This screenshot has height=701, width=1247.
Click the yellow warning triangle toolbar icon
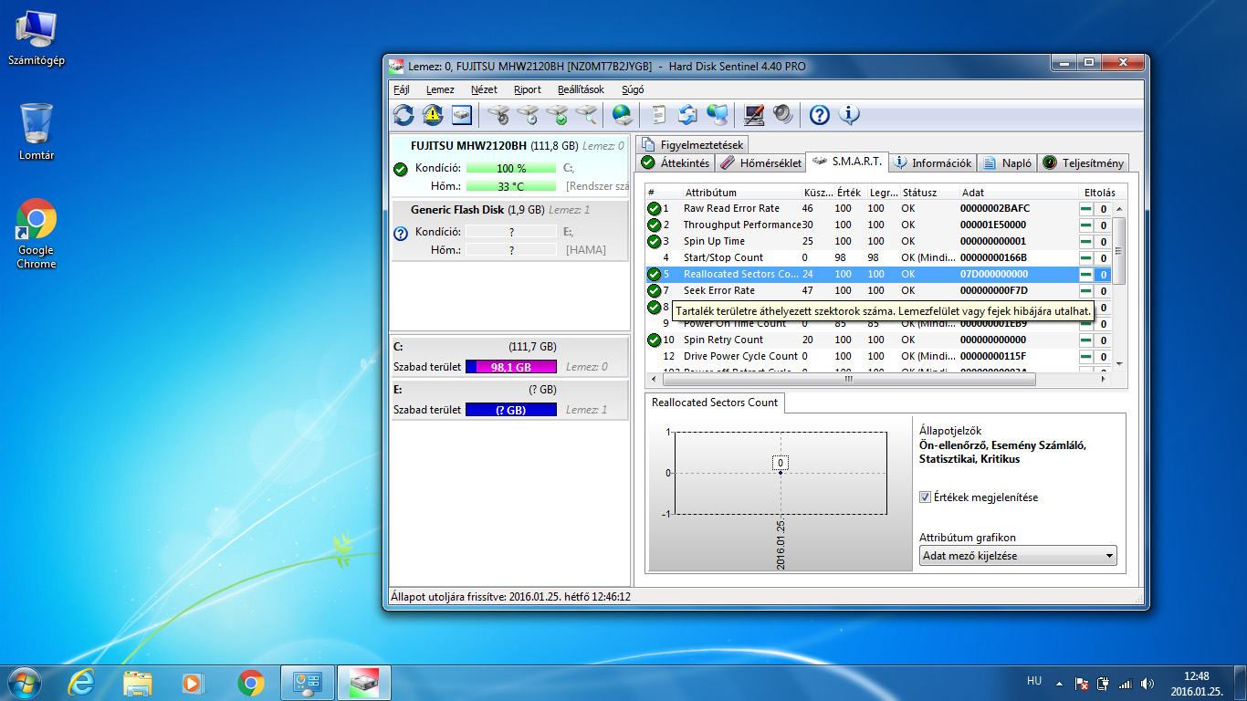pyautogui.click(x=432, y=115)
